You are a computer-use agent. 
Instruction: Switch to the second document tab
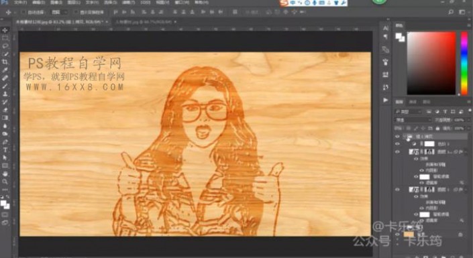point(144,22)
